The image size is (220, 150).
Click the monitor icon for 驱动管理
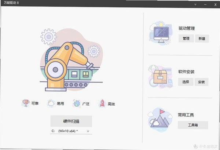[x=161, y=33]
